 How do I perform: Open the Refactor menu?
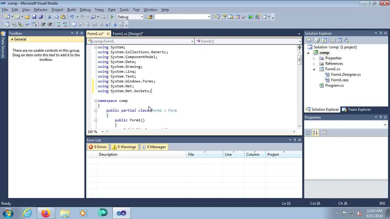click(x=41, y=10)
